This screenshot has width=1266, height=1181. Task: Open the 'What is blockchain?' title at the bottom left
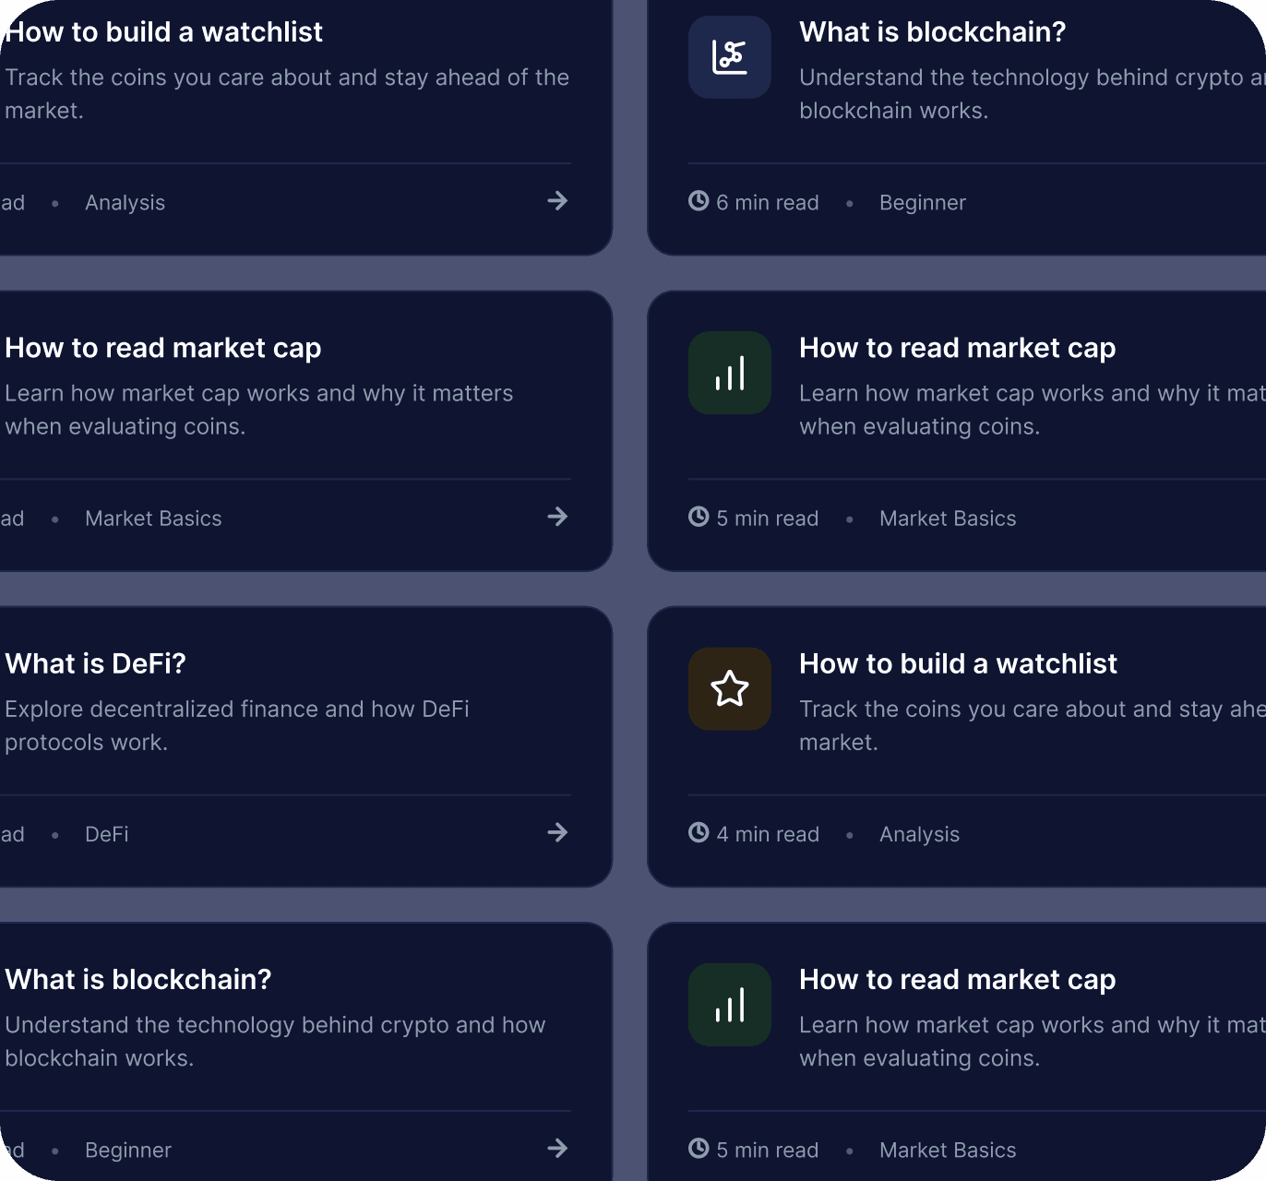[137, 980]
